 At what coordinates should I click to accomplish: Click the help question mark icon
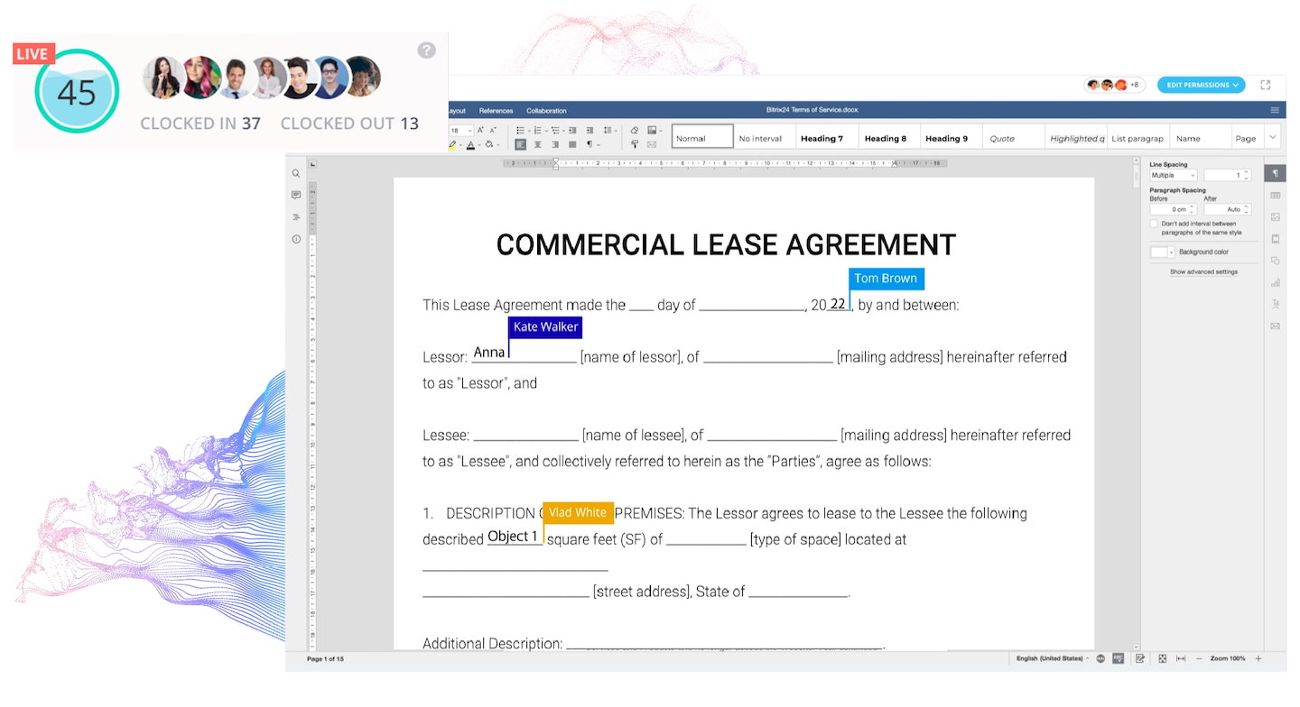coord(427,50)
